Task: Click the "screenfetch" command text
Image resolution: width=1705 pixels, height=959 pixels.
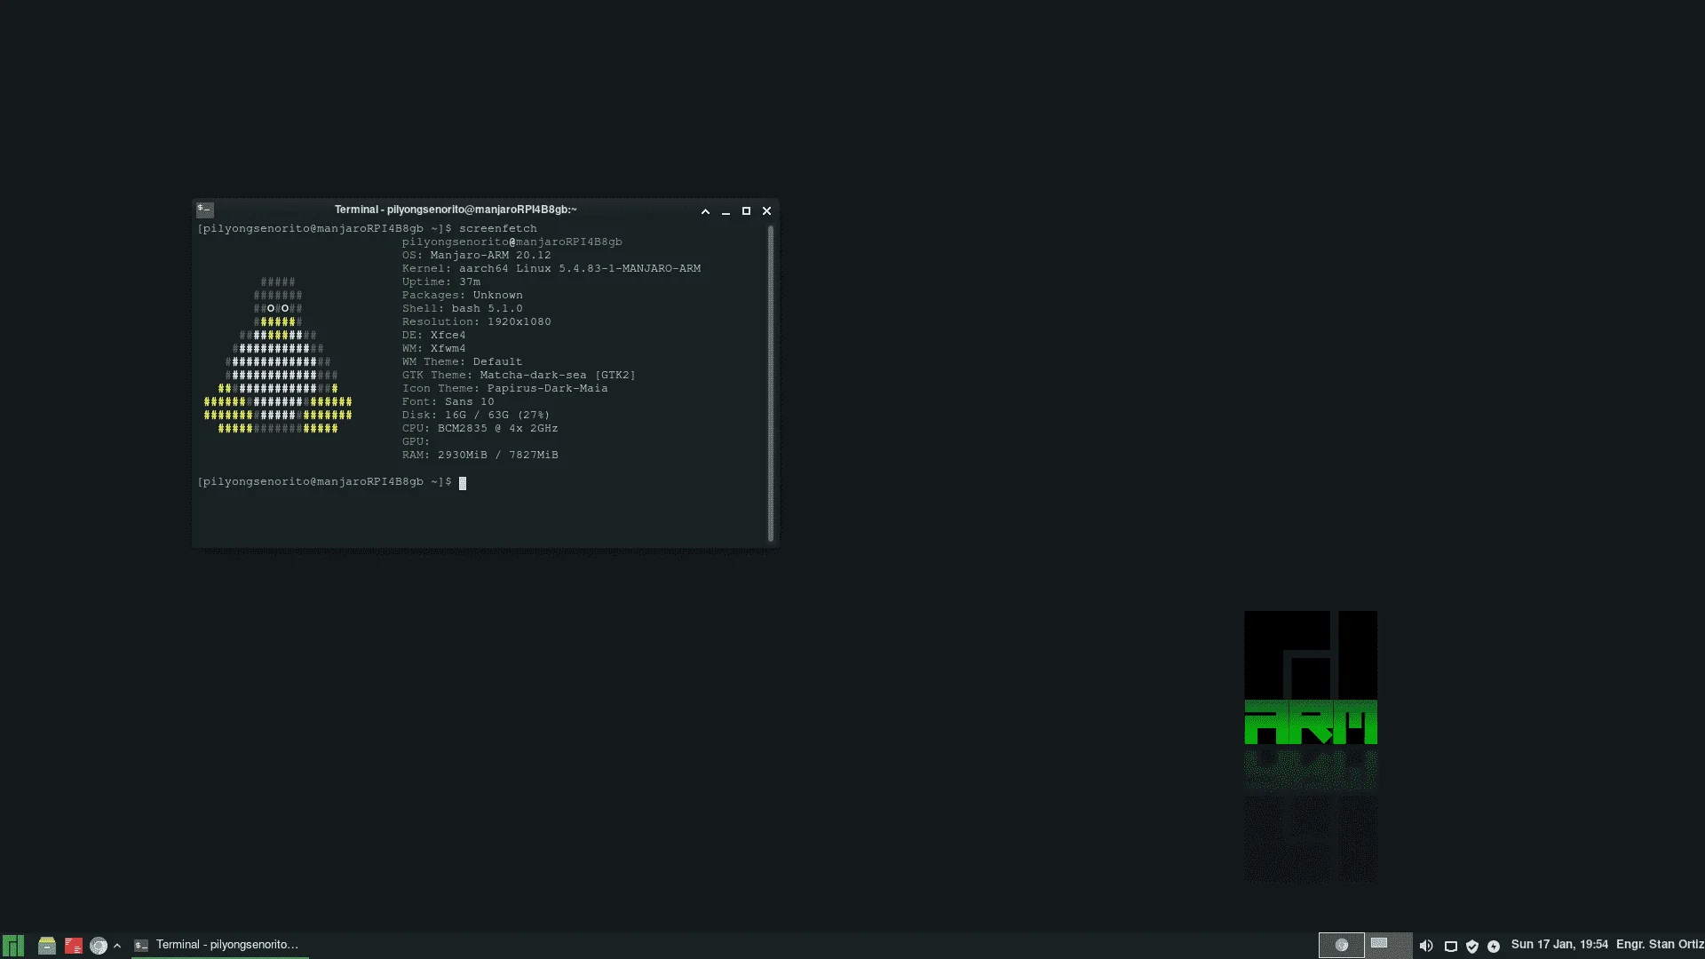Action: coord(498,228)
